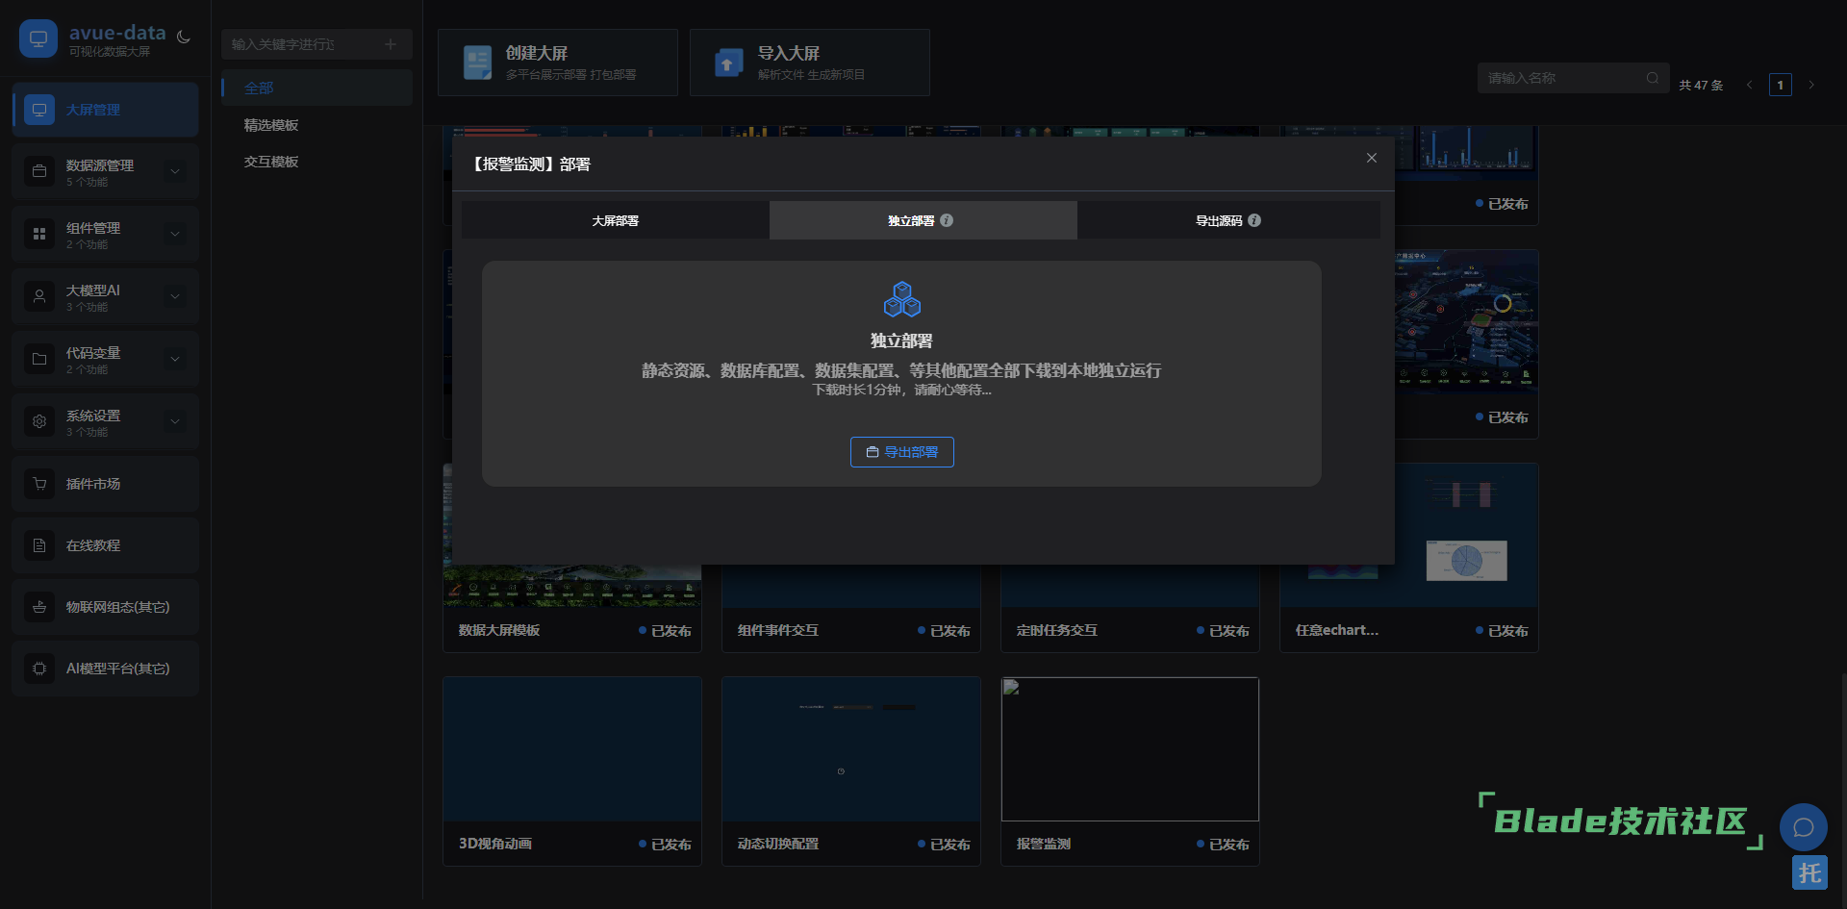Switch to the 导出源码 tab
The image size is (1847, 909).
[1218, 220]
